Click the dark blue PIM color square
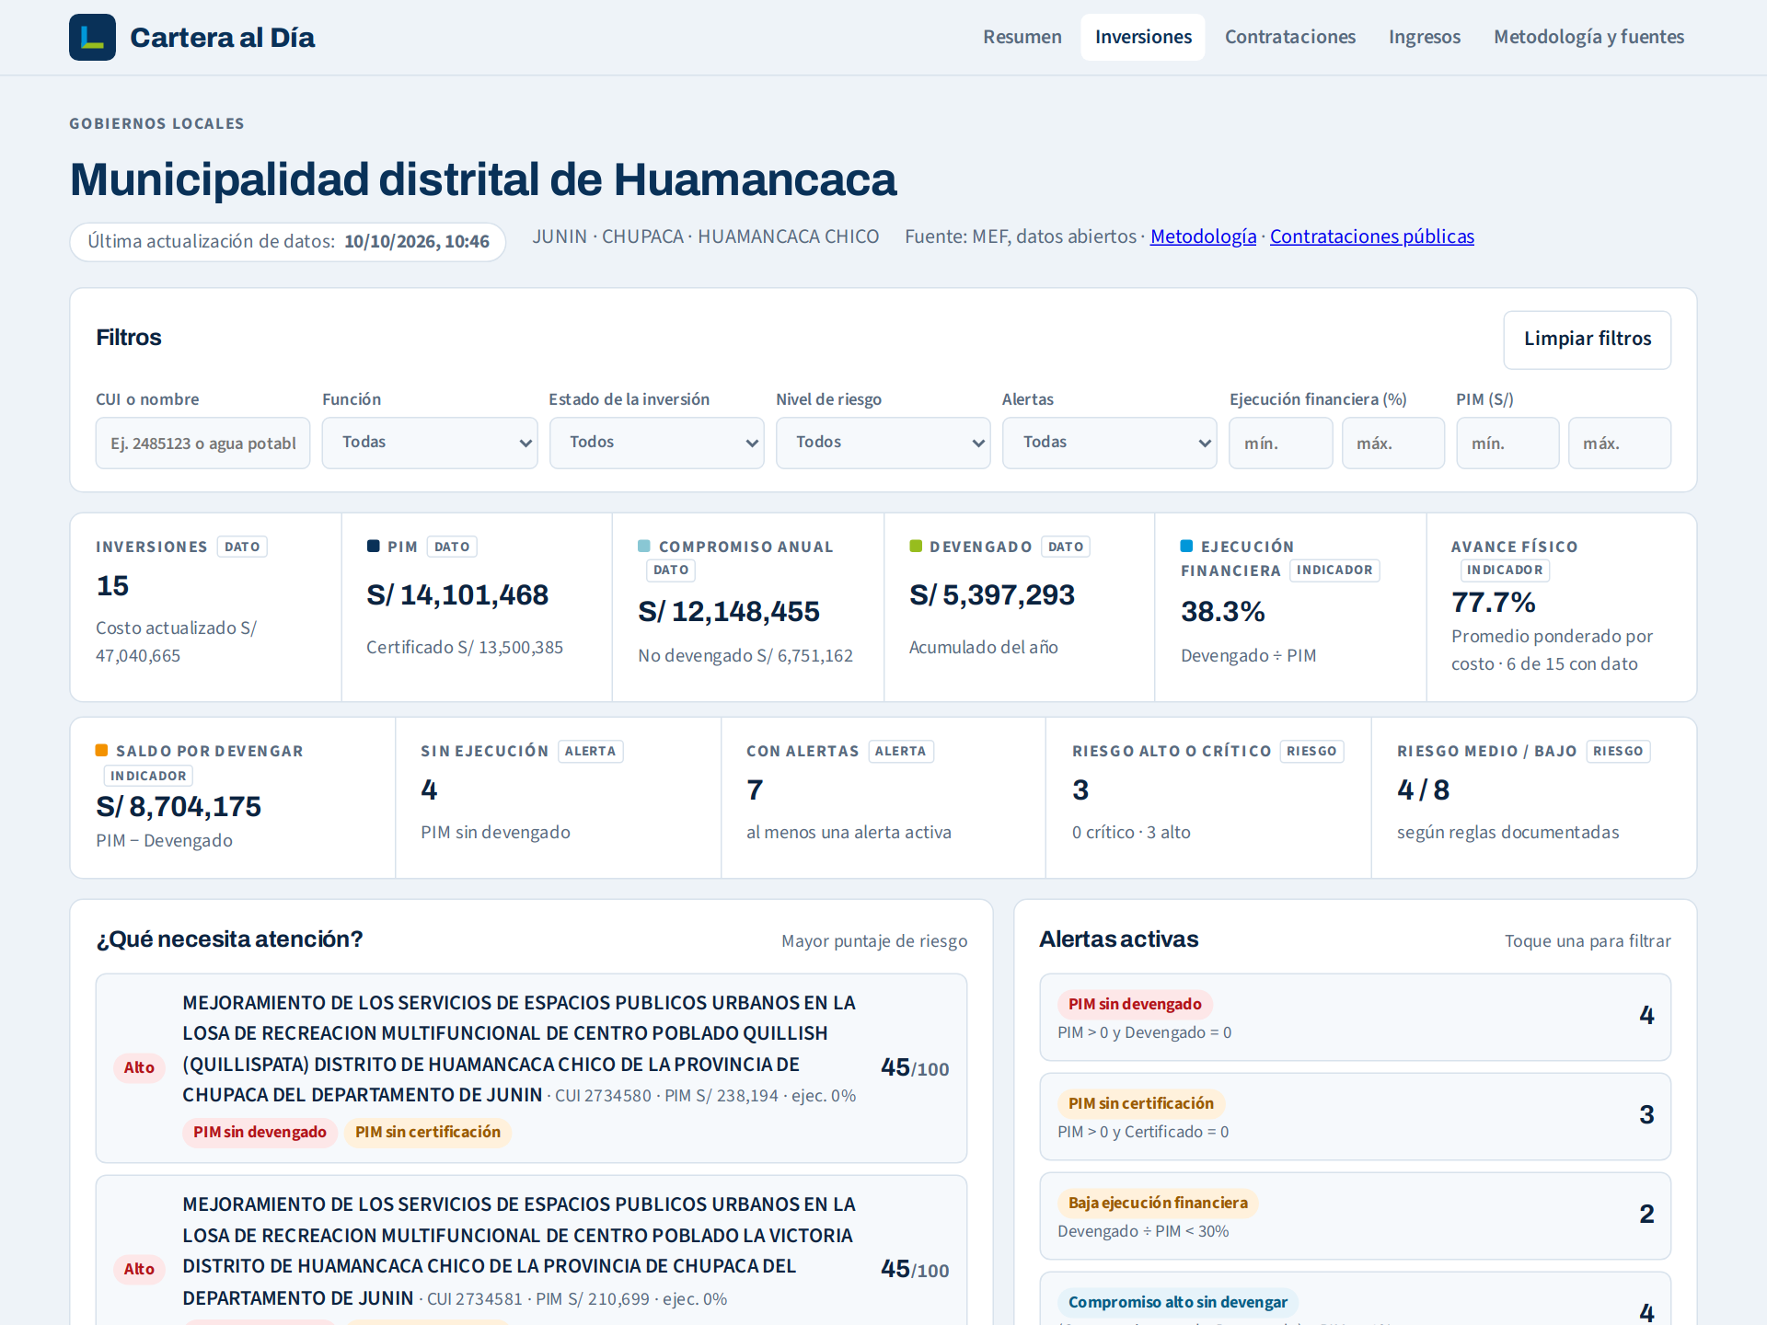This screenshot has width=1767, height=1325. [x=374, y=546]
